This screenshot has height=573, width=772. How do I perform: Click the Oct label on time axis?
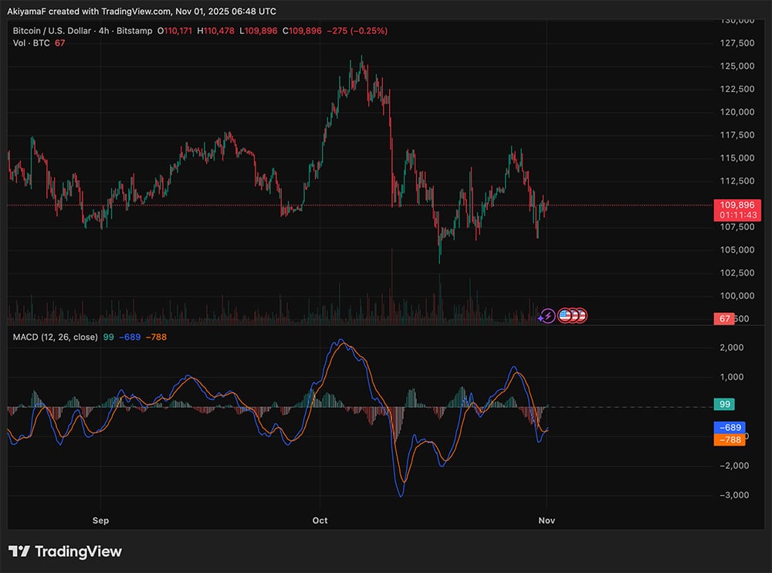[x=320, y=520]
